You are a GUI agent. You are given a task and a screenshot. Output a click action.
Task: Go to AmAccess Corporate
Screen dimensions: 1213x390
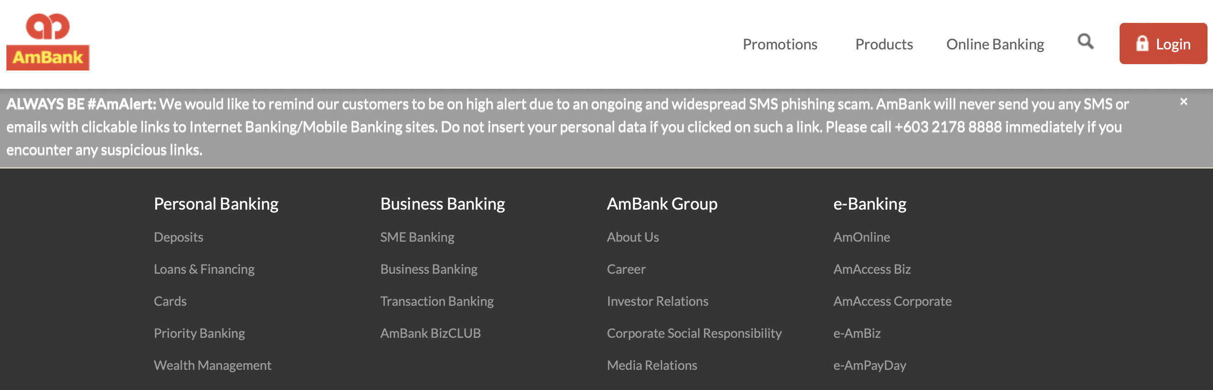[x=892, y=301]
